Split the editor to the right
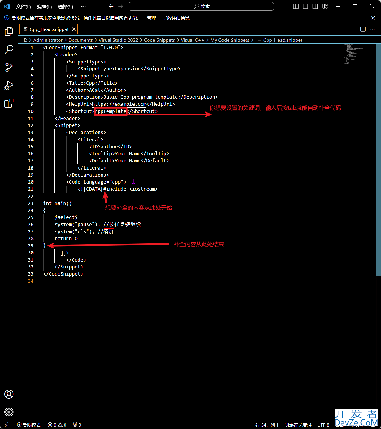Image resolution: width=381 pixels, height=429 pixels. coord(363,29)
